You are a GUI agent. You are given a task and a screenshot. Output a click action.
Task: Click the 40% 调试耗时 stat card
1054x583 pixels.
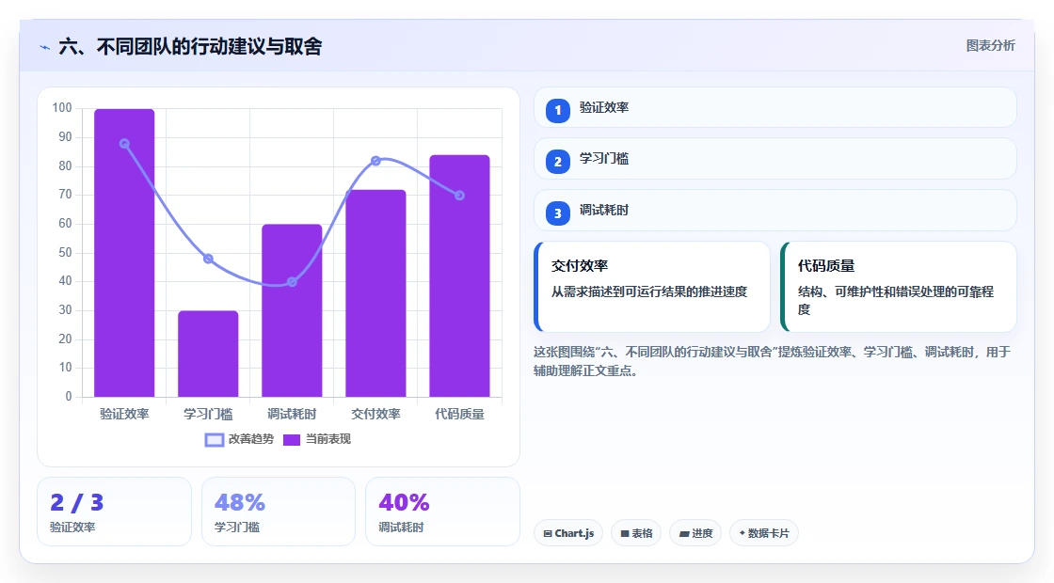coord(442,512)
